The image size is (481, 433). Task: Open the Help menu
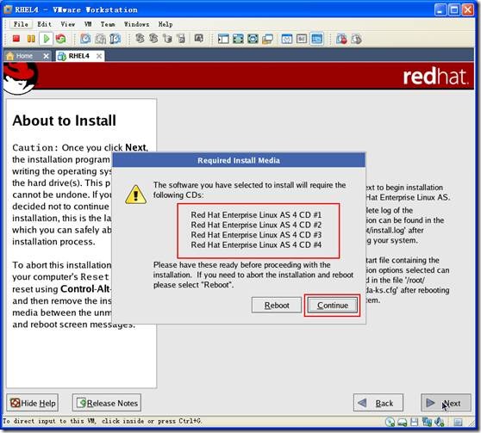pos(166,24)
